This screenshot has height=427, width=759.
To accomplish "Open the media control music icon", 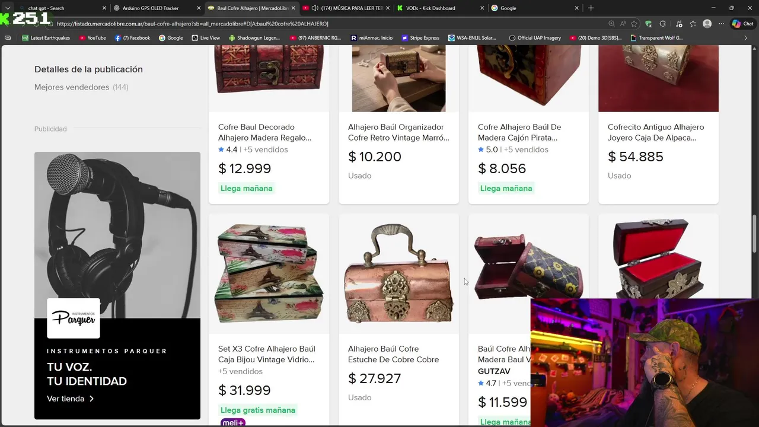I will pyautogui.click(x=679, y=24).
